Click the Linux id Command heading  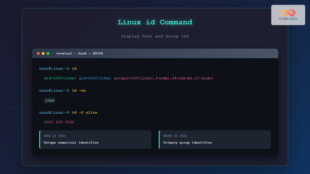pos(155,22)
